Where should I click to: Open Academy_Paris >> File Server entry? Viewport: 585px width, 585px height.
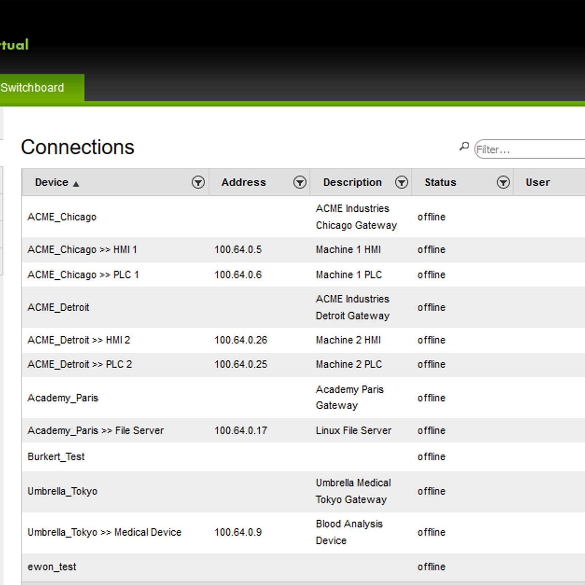(96, 430)
